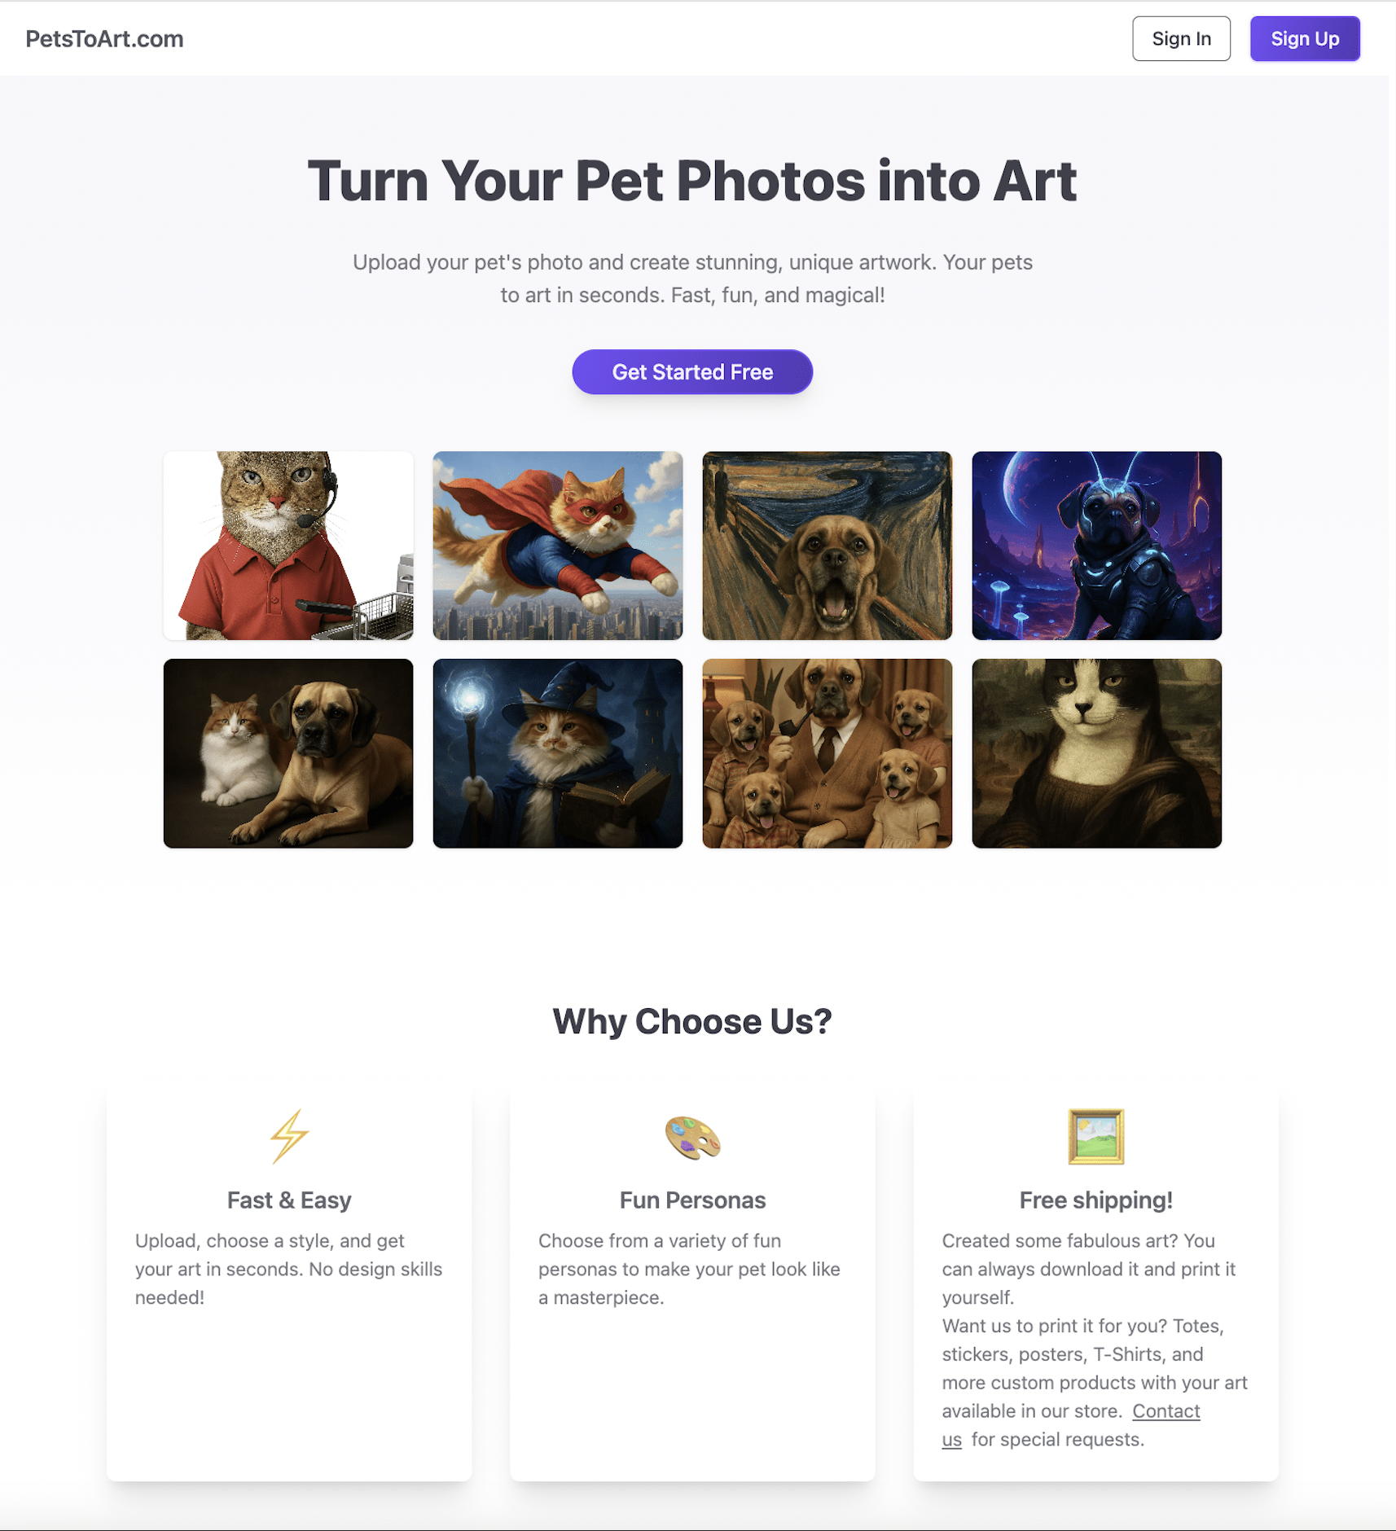1396x1531 pixels.
Task: Click the Why Choose Us? heading
Action: tap(692, 1021)
